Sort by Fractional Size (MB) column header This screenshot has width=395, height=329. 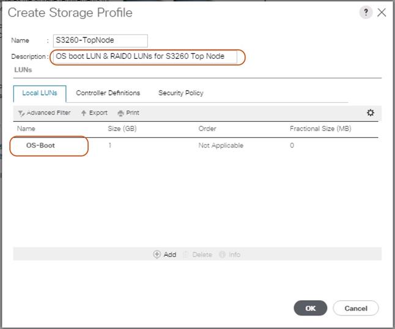click(320, 129)
